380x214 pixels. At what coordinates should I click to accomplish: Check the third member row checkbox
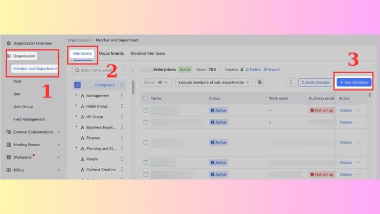coord(145,142)
